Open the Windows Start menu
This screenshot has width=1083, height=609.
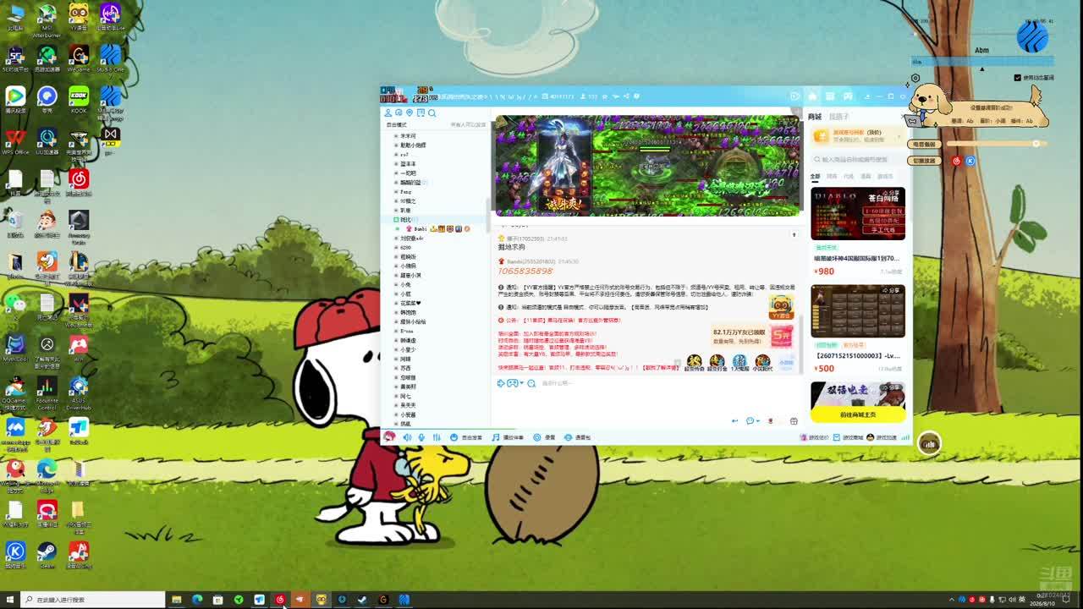click(x=9, y=600)
